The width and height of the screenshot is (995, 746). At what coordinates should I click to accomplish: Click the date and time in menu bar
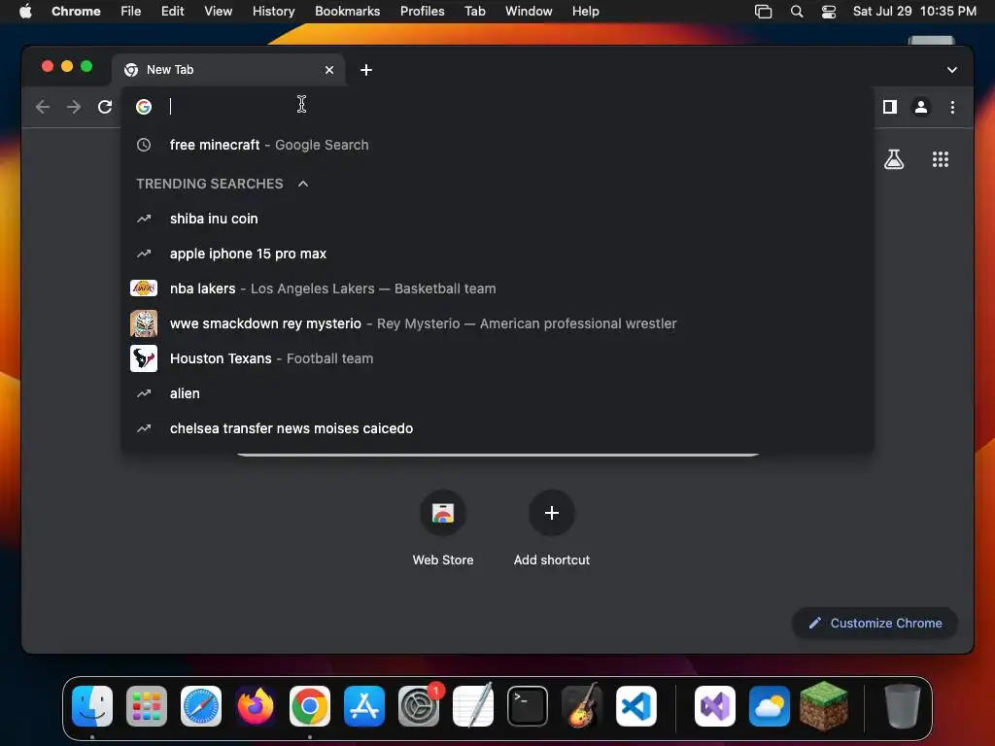tap(914, 12)
